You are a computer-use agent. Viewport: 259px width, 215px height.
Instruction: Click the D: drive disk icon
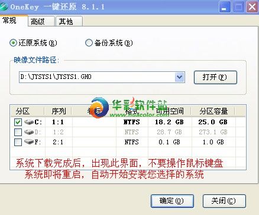pos(29,132)
